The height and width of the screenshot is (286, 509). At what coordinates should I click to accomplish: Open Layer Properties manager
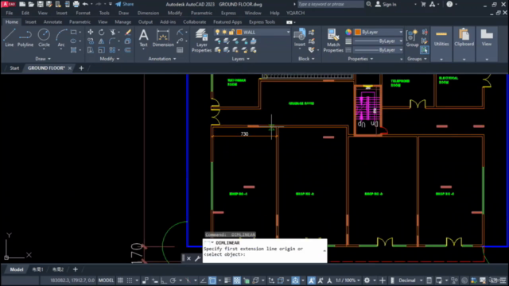point(201,41)
